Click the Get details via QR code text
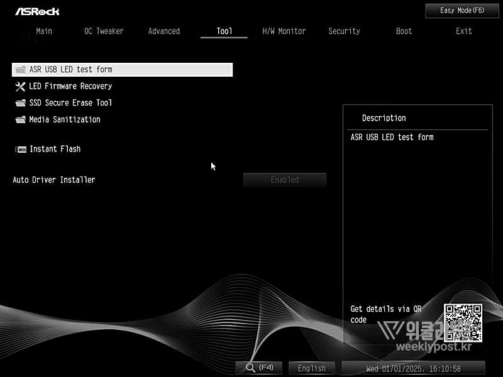Viewport: 503px width, 377px height. tap(386, 314)
